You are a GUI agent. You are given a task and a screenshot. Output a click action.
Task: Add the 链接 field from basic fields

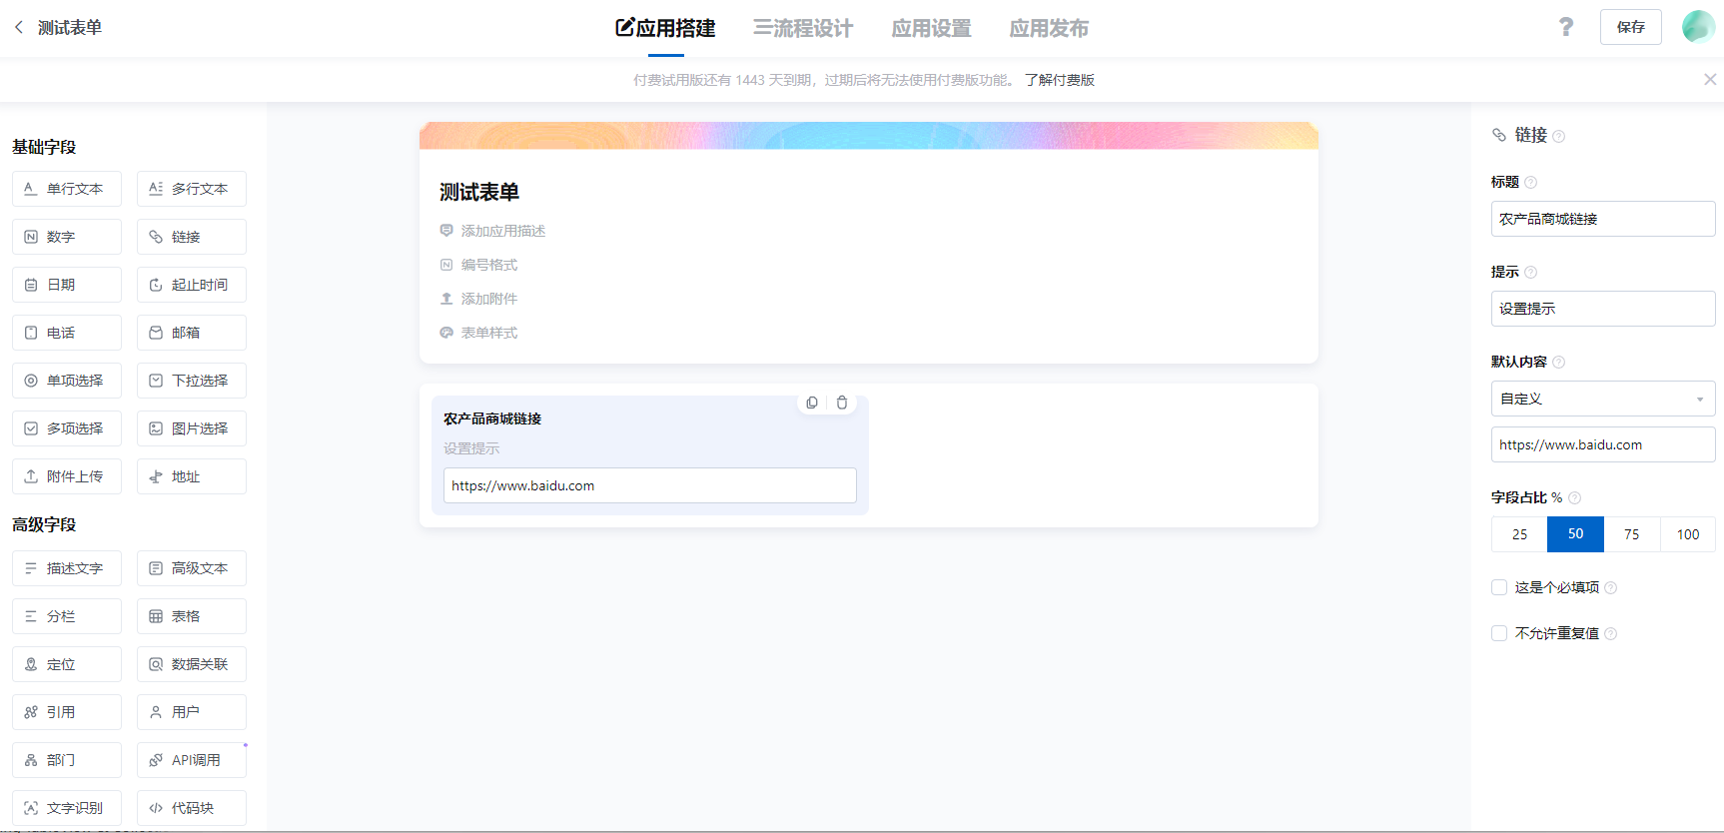pos(191,237)
